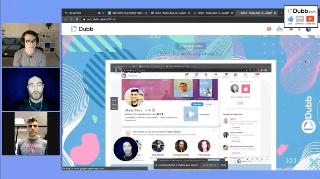Screen dimensions: 320x179
Task: Click the Waiting for www.googletagmanager.com status text
Action: click(84, 169)
